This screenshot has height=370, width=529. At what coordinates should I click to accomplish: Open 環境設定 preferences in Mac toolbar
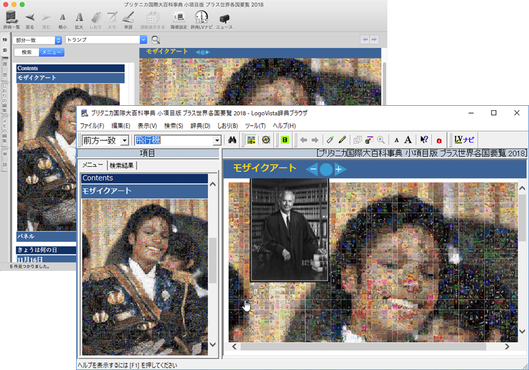(x=179, y=20)
